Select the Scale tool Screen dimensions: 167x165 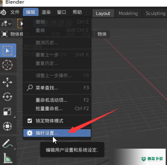tap(7, 111)
